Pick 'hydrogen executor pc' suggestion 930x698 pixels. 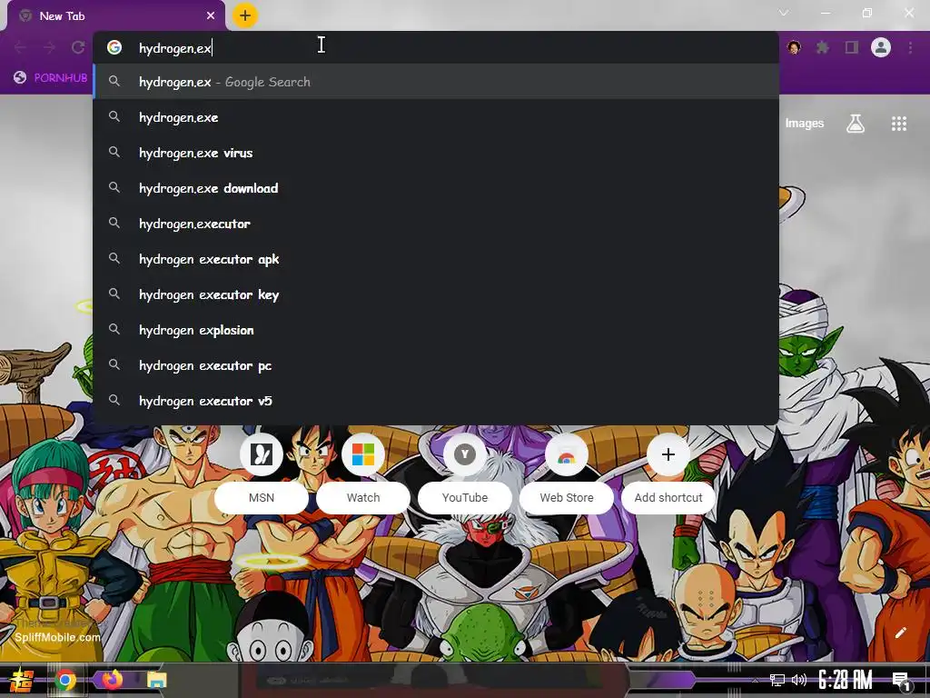point(436,365)
